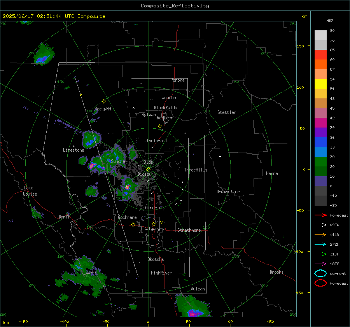Image resolution: width=350 pixels, height=327 pixels.
Task: Click the Lacombe city label
Action: [x=168, y=98]
